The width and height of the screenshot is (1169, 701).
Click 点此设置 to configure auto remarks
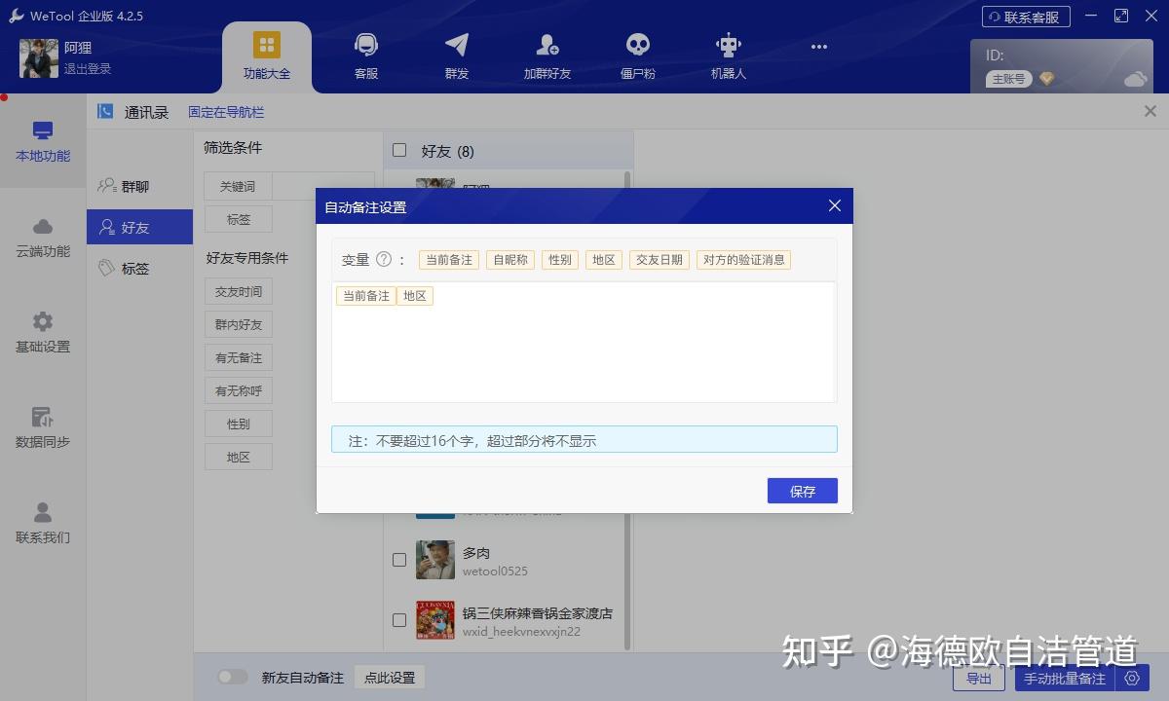pyautogui.click(x=389, y=679)
